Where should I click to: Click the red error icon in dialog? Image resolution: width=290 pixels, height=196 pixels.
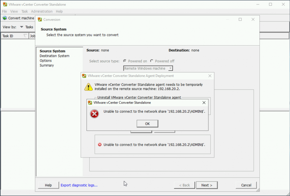tap(94, 114)
